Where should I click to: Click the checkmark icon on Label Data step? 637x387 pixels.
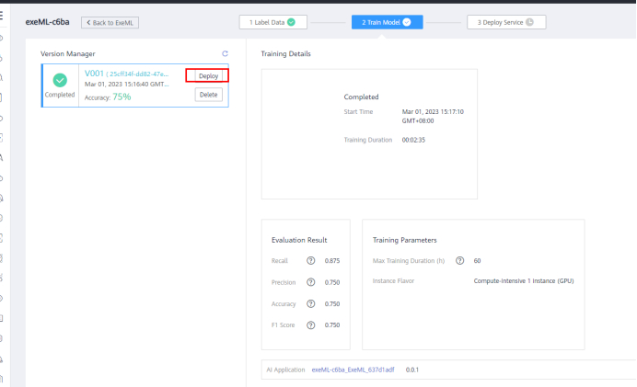tap(291, 22)
